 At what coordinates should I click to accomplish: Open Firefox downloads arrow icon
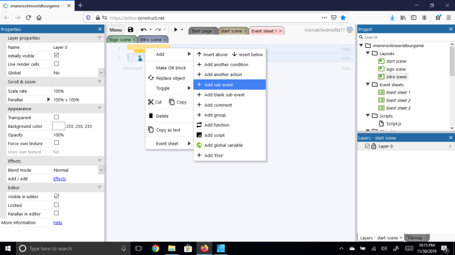pyautogui.click(x=392, y=18)
